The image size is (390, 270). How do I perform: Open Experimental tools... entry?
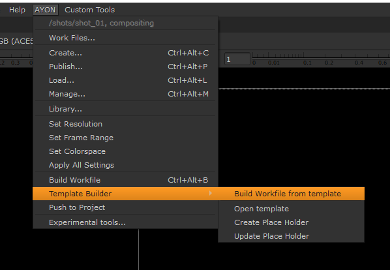[125, 222]
